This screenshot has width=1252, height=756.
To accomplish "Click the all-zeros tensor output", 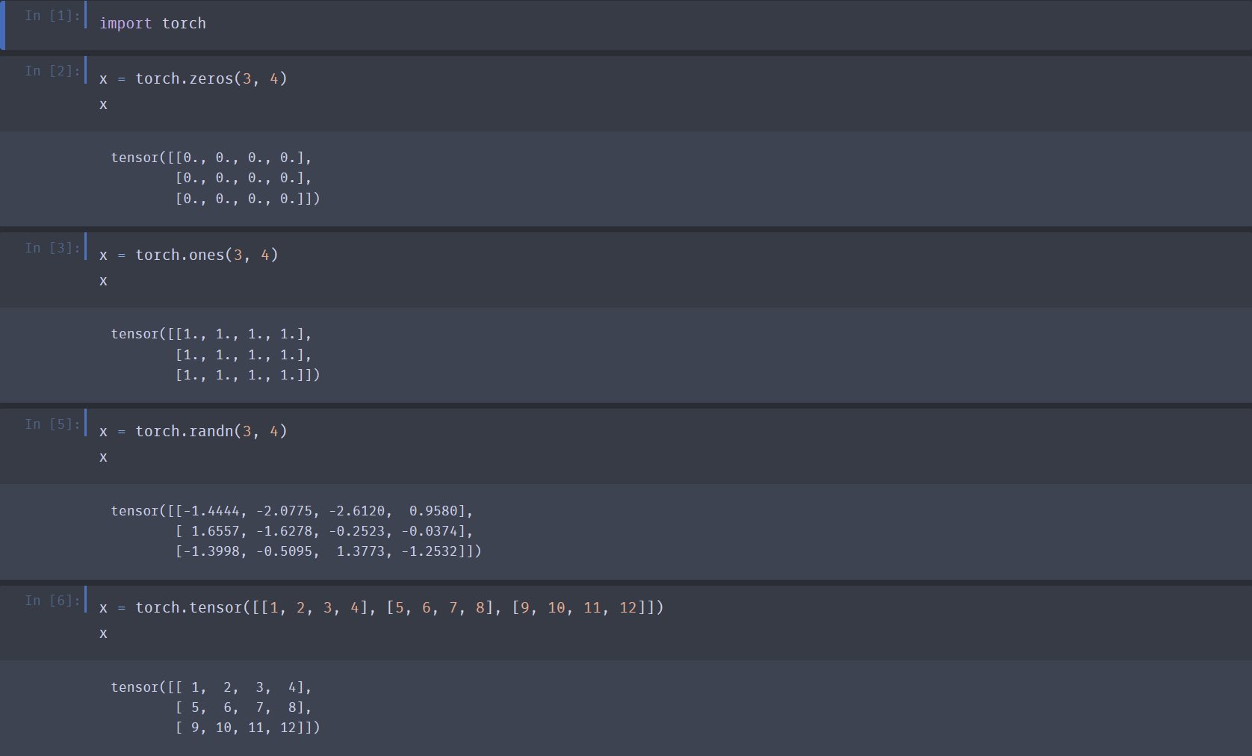I will (215, 178).
